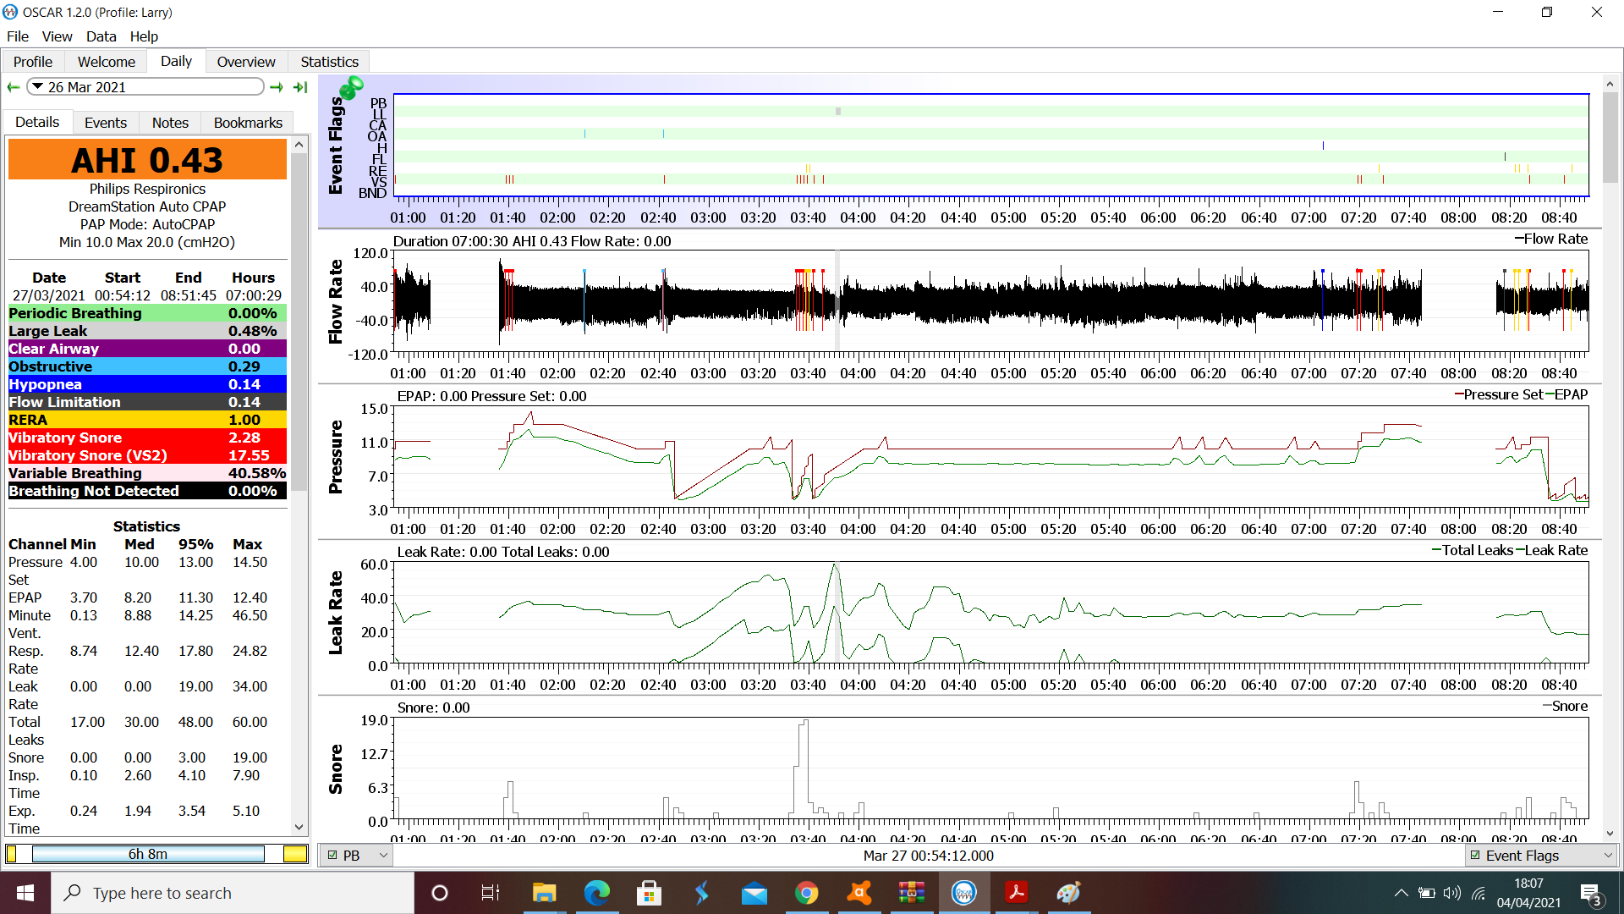Click the Vibratory Snore red row
1624x914 pixels.
(147, 438)
